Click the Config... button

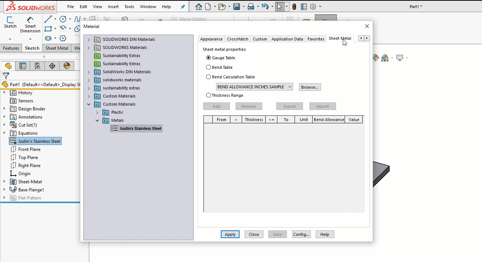pos(301,234)
